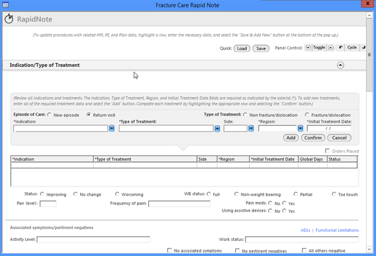Select Yes for Using assistive devices
Image resolution: width=376 pixels, height=256 pixels.
pyautogui.click(x=284, y=210)
